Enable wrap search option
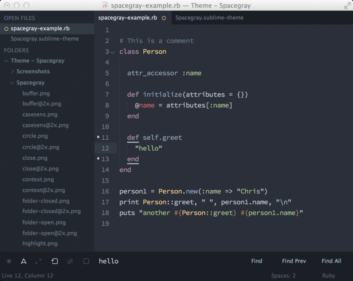The width and height of the screenshot is (353, 281). pos(54,261)
